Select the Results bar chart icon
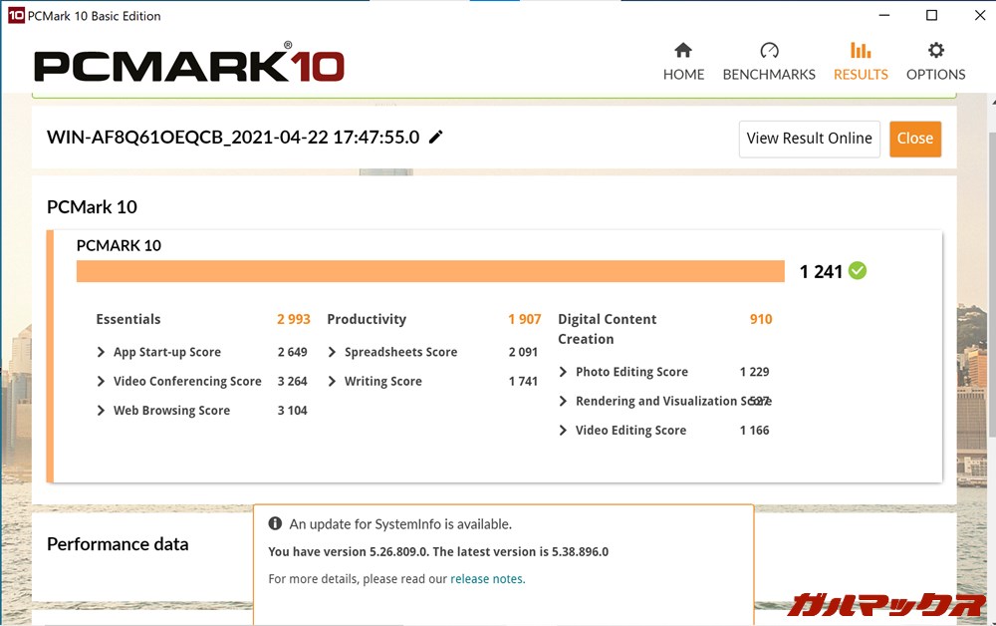The image size is (996, 626). 861,51
